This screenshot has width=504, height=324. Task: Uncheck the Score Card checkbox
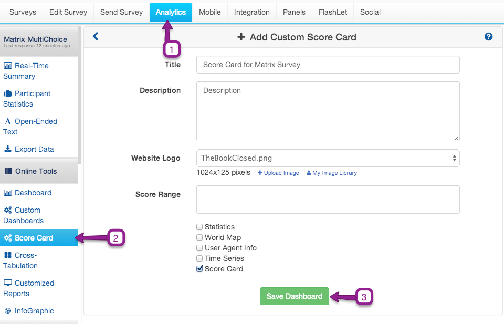click(x=199, y=269)
